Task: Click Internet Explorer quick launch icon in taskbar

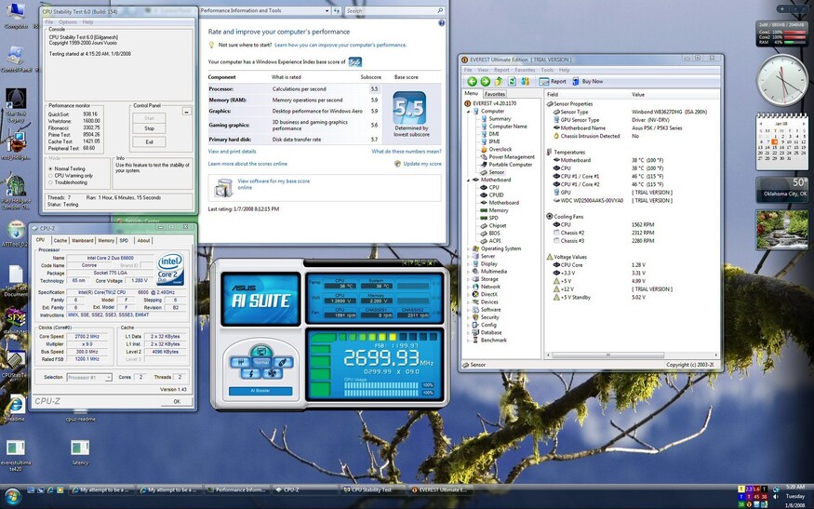Action: coord(50,489)
